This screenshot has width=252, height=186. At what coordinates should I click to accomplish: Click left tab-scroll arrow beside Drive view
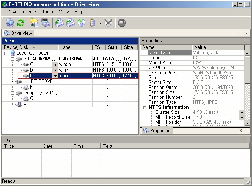(241, 33)
